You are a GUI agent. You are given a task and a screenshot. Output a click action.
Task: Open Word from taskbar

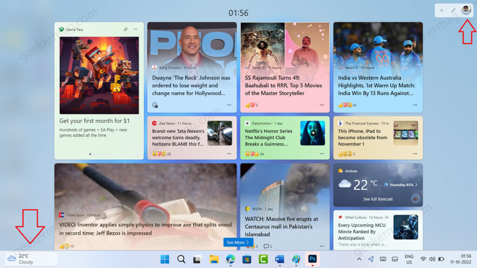coord(279,259)
